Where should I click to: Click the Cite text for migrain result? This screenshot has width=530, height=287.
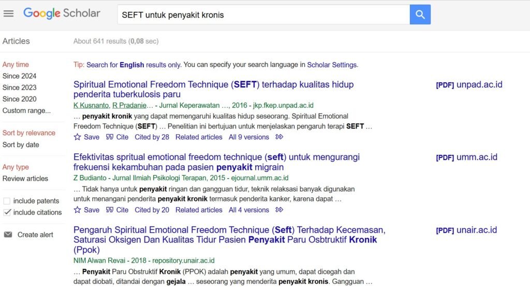click(x=122, y=210)
